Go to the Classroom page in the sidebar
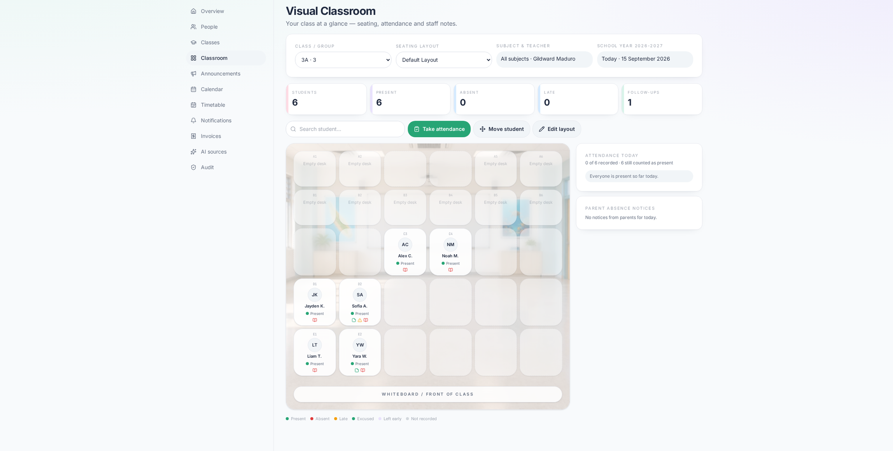The width and height of the screenshot is (893, 451). pos(226,58)
